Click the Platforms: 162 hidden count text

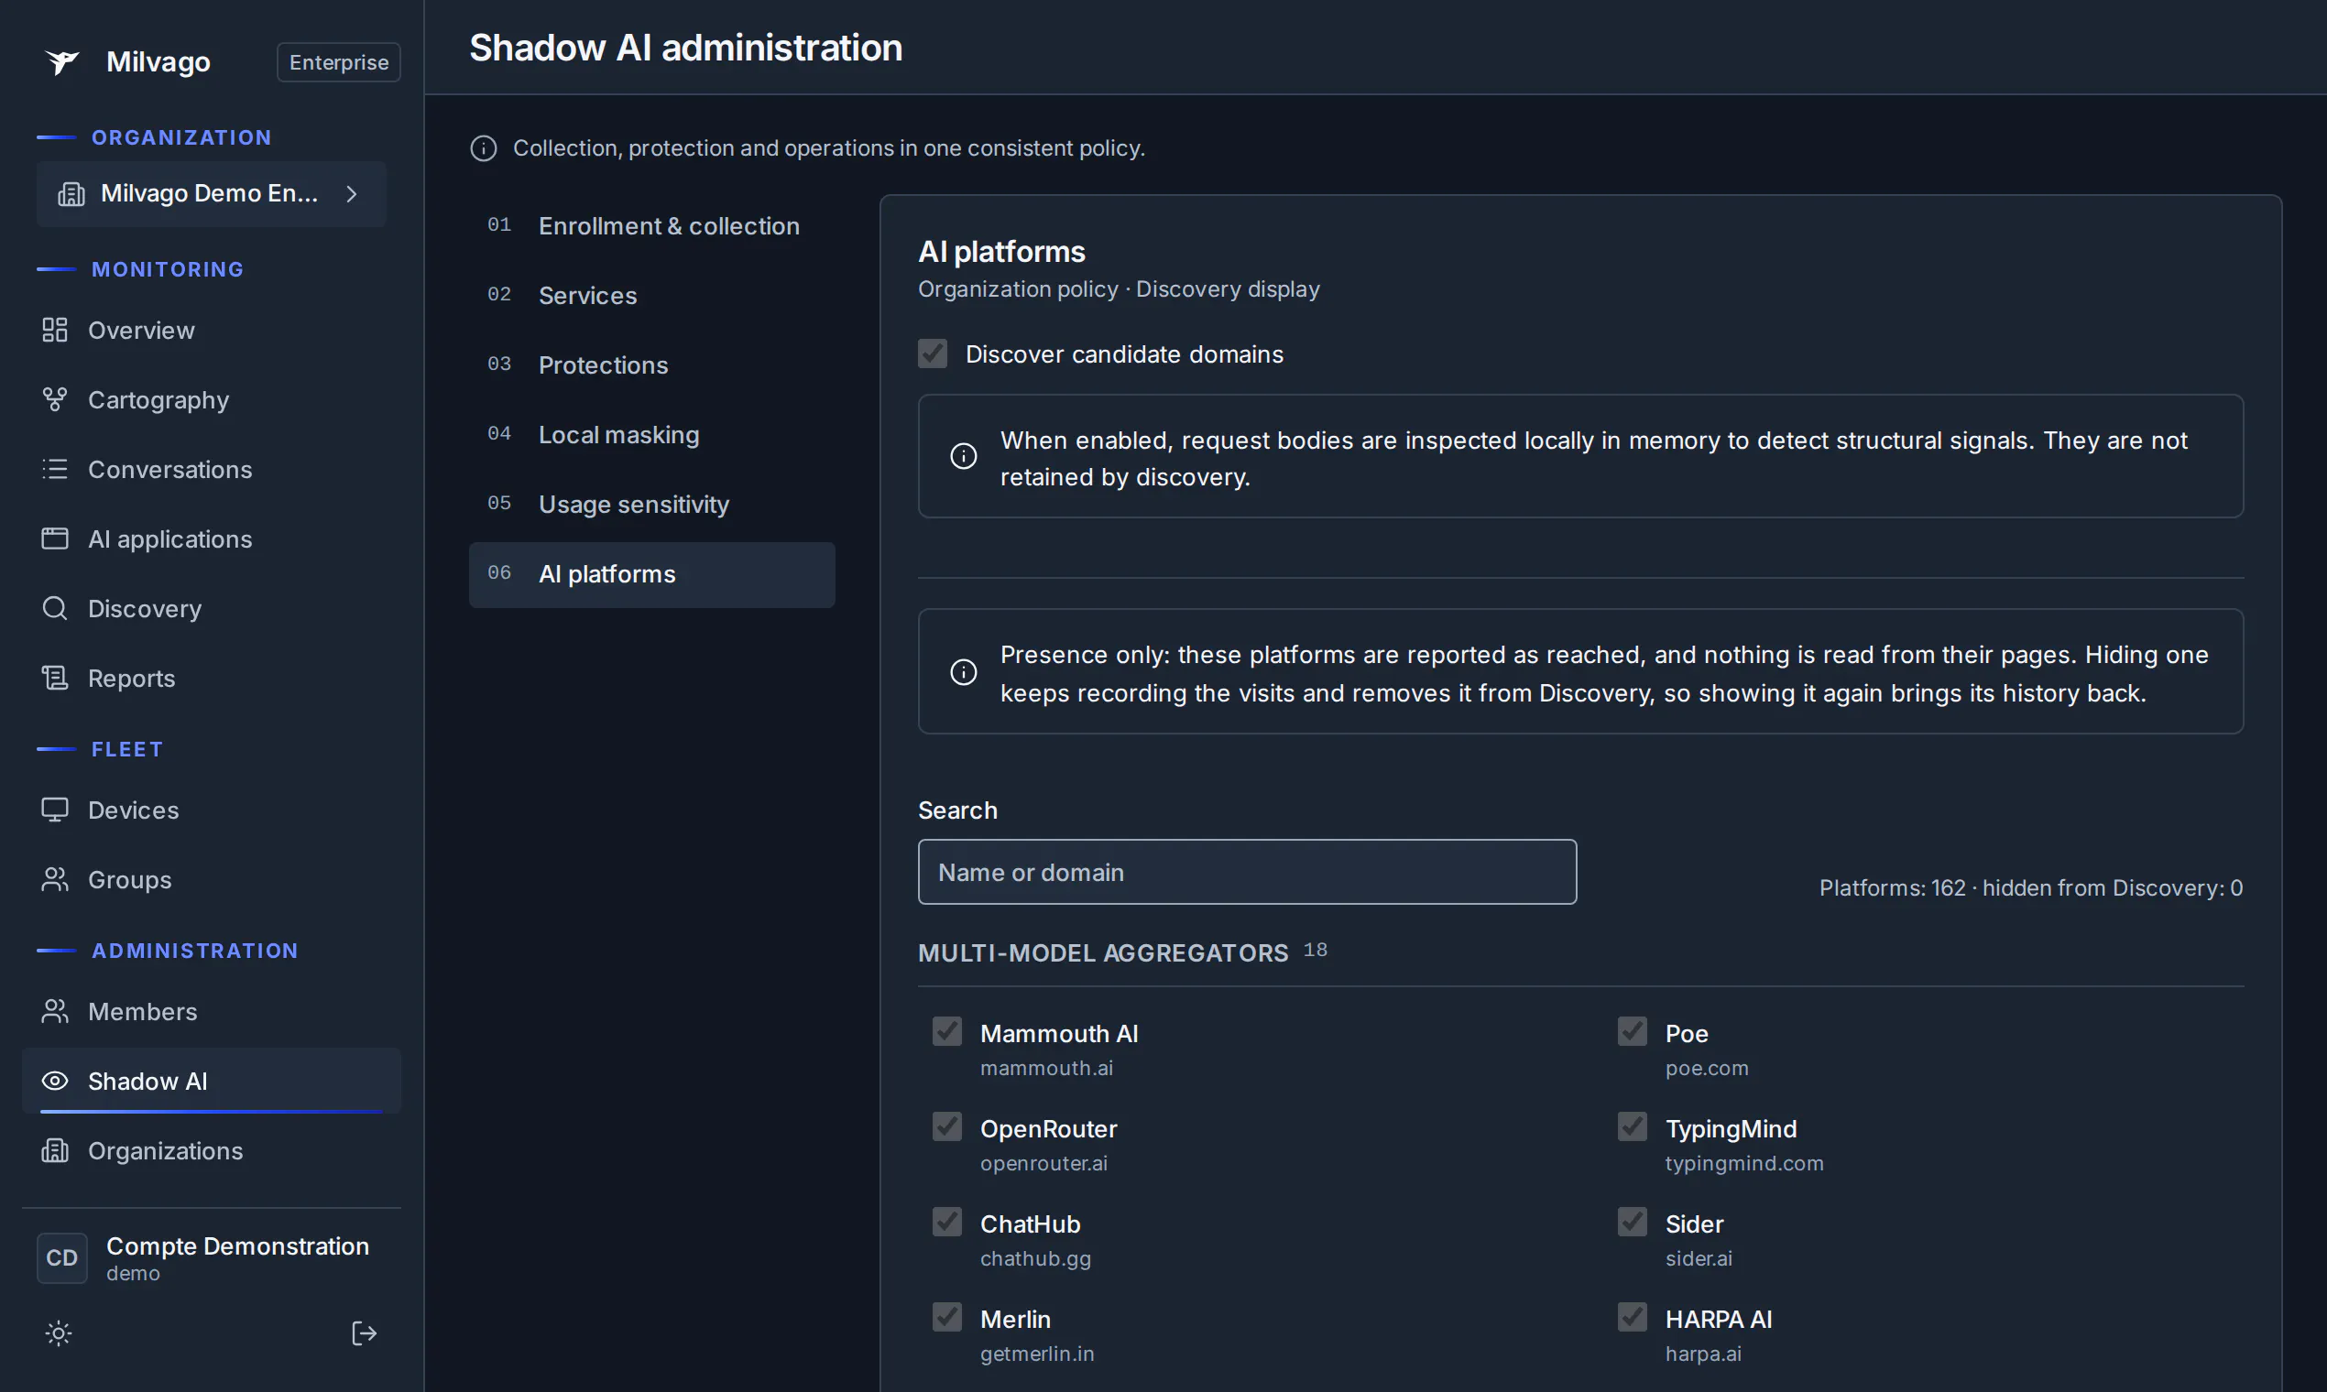tap(2030, 888)
